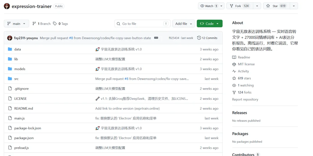Click the LICENSE file icon
Viewport: 313px width, 156px height.
point(10,99)
